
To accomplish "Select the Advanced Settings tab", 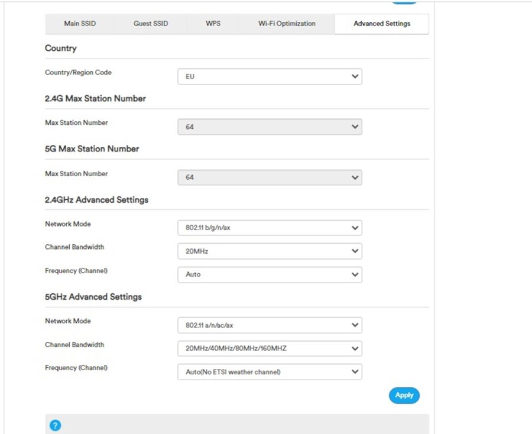I will [x=381, y=24].
